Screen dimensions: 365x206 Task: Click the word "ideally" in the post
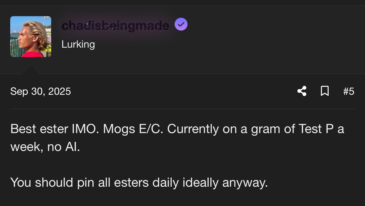[200, 182]
